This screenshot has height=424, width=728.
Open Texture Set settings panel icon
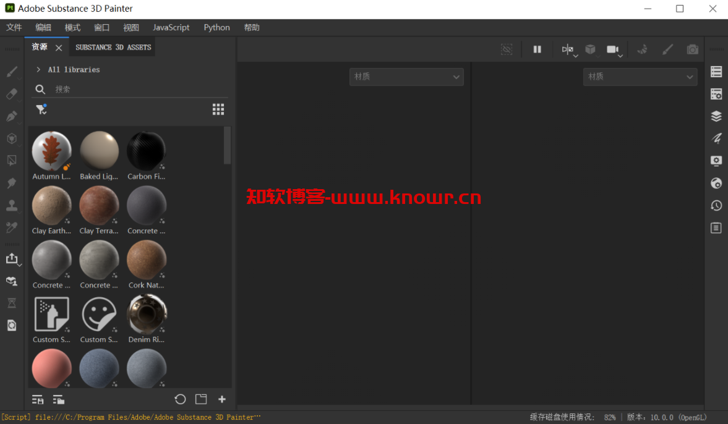pyautogui.click(x=716, y=94)
